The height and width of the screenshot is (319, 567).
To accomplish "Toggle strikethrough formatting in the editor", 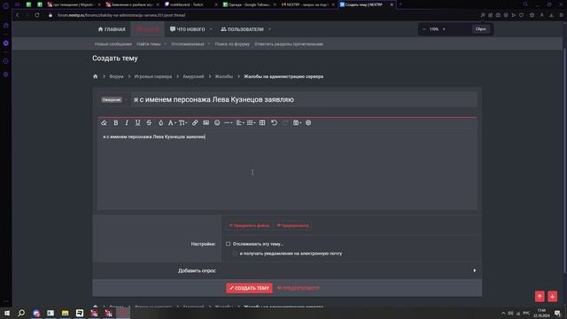I will [x=149, y=123].
